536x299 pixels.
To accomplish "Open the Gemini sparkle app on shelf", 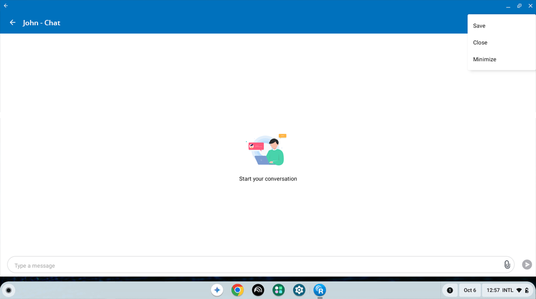I will point(217,290).
